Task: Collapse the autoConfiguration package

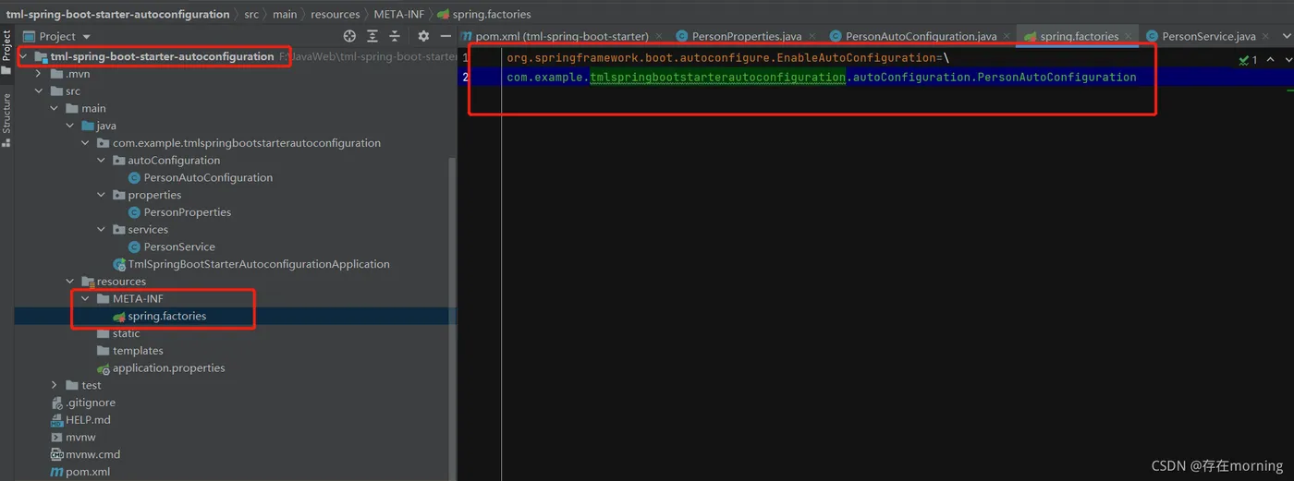Action: point(102,160)
